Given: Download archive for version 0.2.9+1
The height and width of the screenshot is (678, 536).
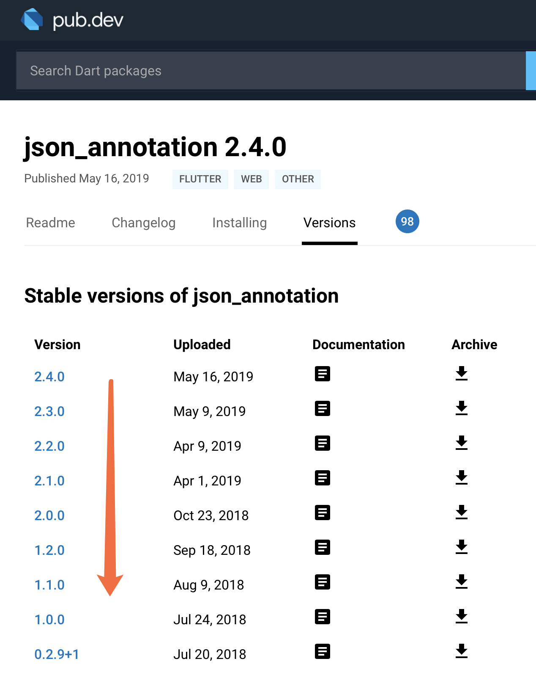Looking at the screenshot, I should pyautogui.click(x=461, y=651).
